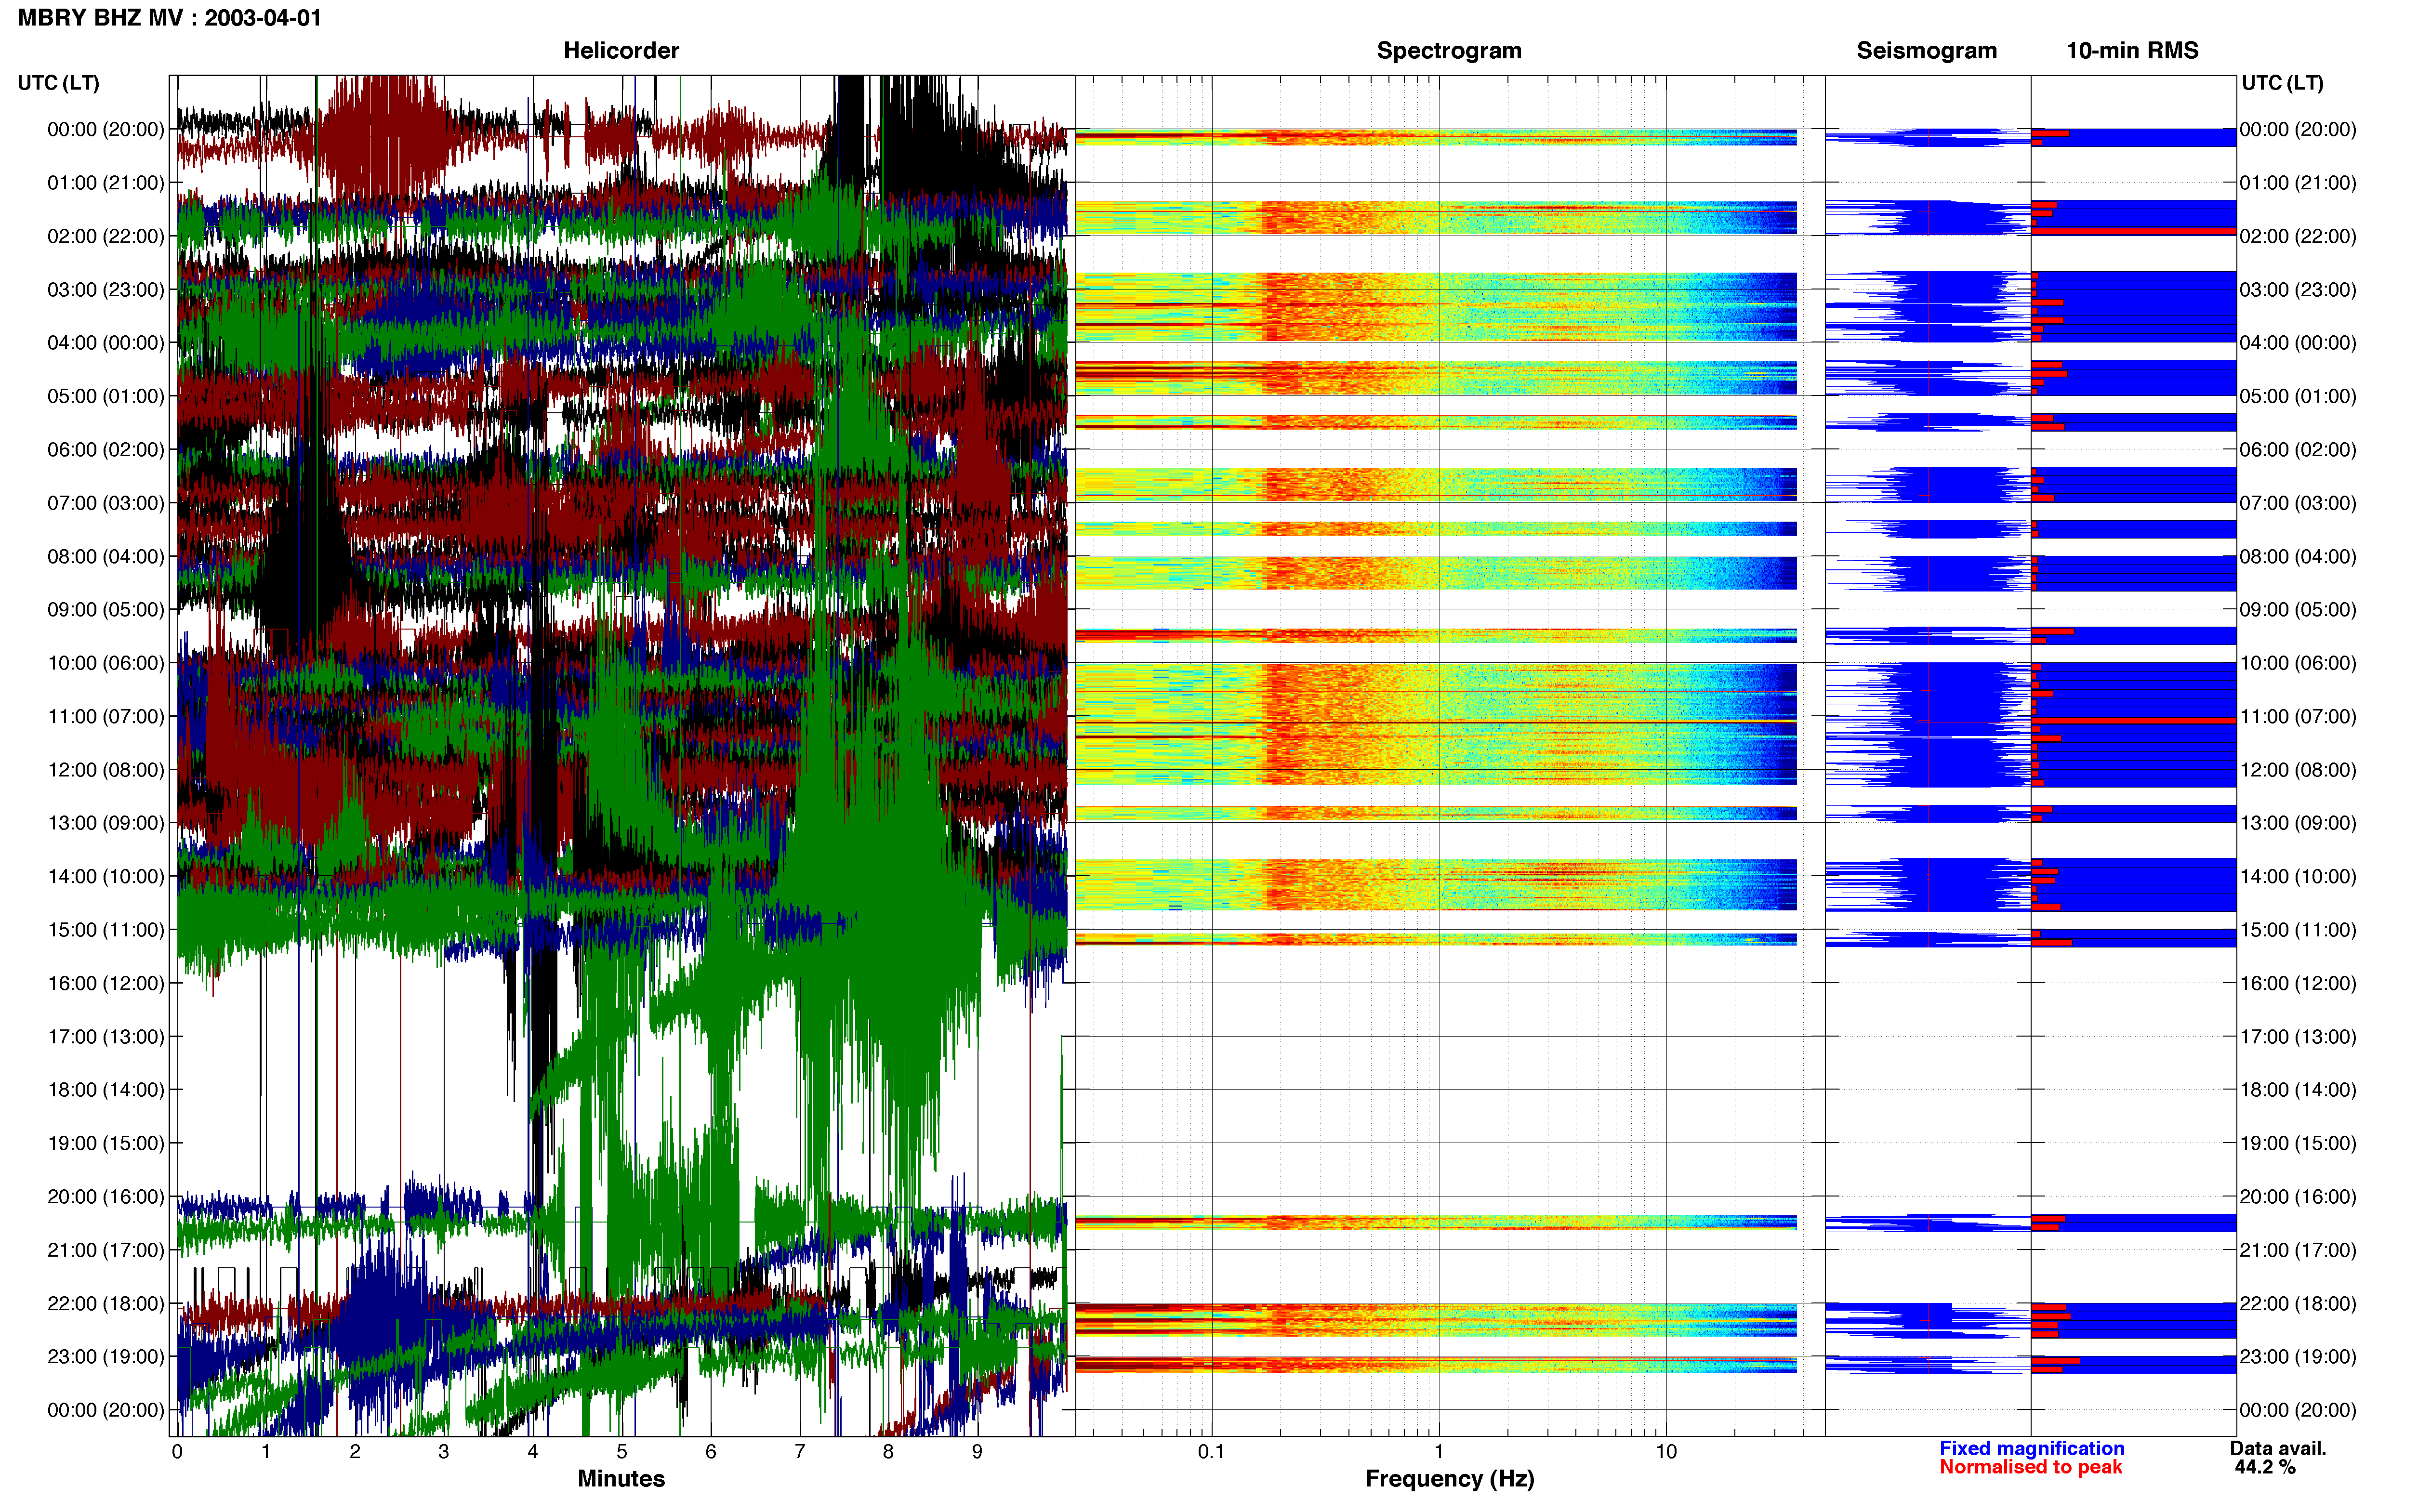
Task: Click the 'Data avail.' label
Action: pyautogui.click(x=2278, y=1448)
